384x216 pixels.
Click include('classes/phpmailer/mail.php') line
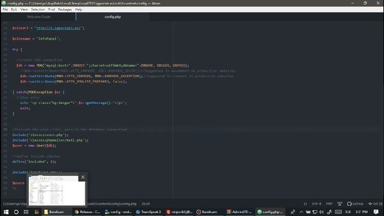(50, 140)
